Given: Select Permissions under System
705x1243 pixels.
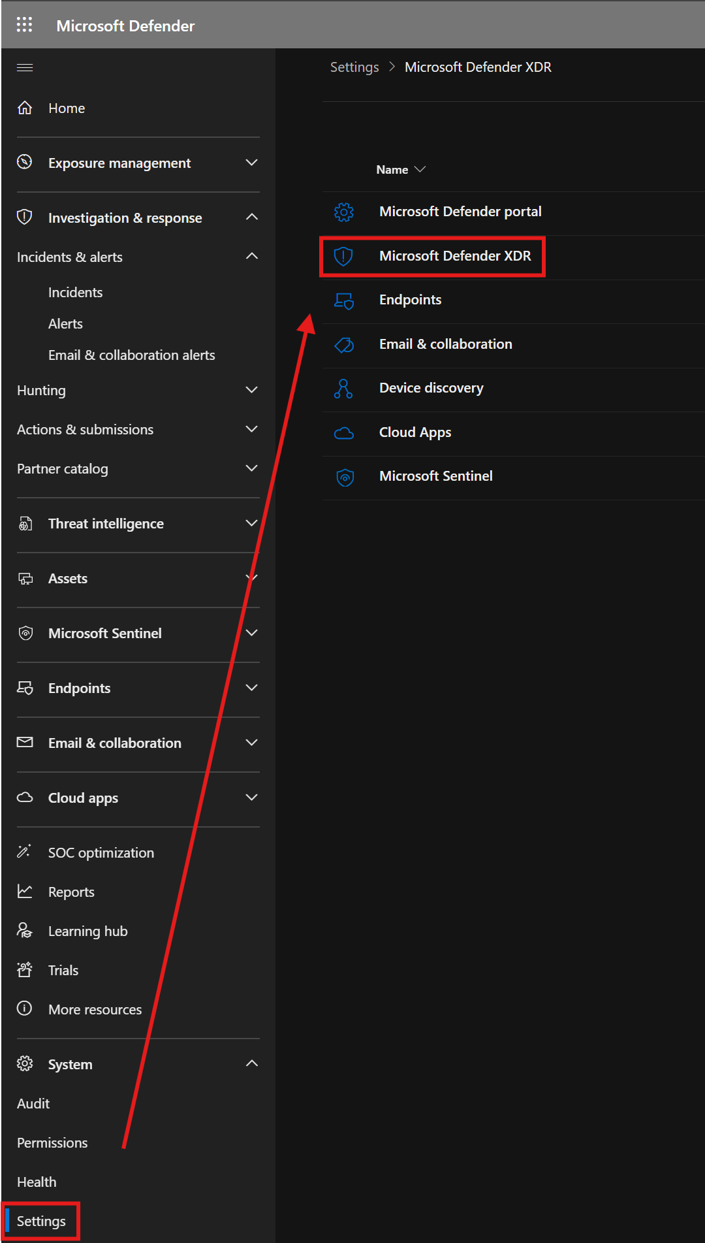Looking at the screenshot, I should tap(52, 1142).
